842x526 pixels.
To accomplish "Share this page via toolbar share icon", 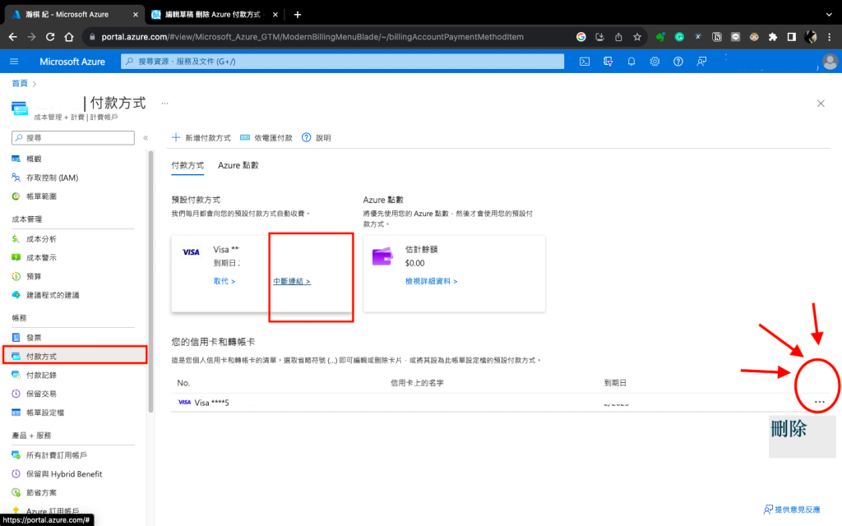I will click(618, 37).
